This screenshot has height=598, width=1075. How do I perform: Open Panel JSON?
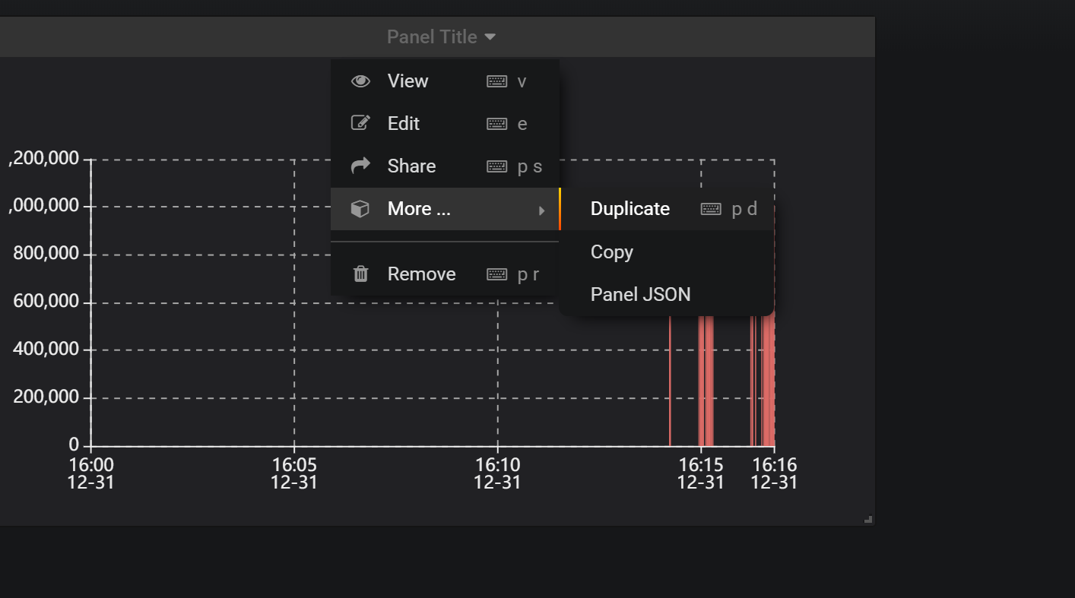641,294
